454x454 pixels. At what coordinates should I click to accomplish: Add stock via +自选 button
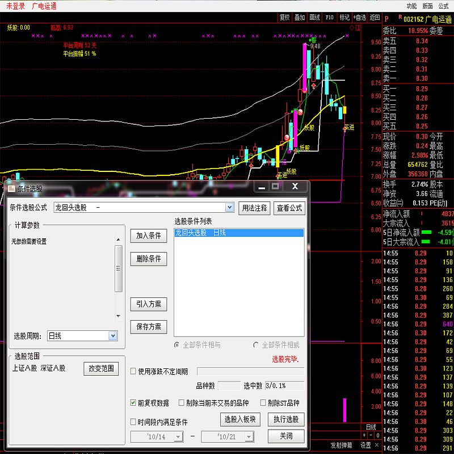(x=359, y=18)
